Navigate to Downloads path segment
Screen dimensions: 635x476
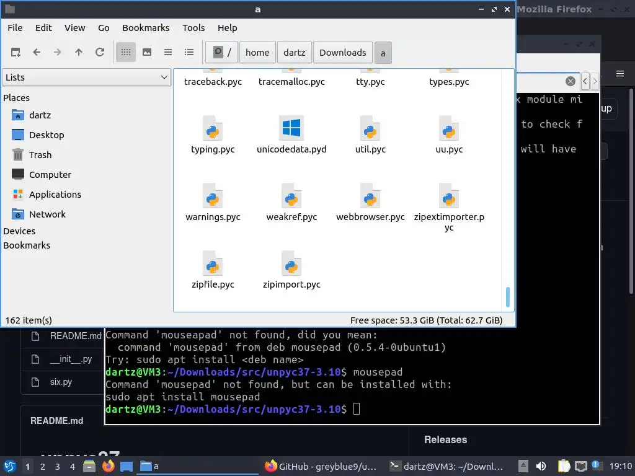(x=343, y=52)
